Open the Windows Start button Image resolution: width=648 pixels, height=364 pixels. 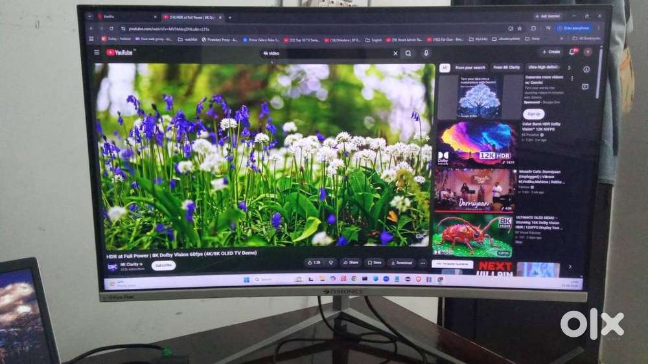247,280
